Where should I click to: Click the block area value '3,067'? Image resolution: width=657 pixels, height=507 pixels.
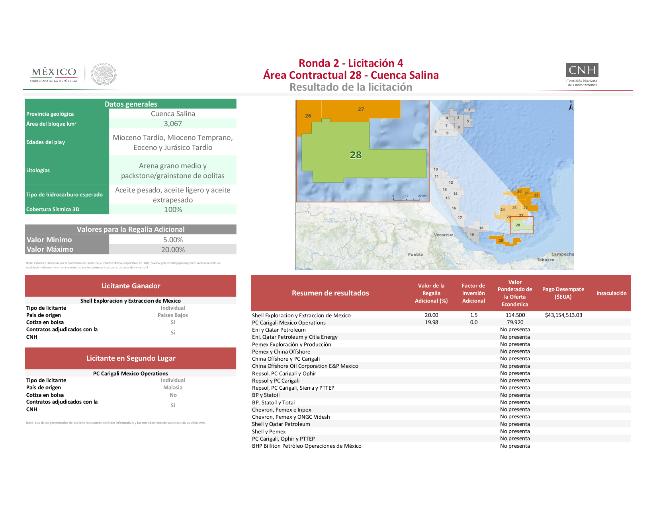point(173,124)
